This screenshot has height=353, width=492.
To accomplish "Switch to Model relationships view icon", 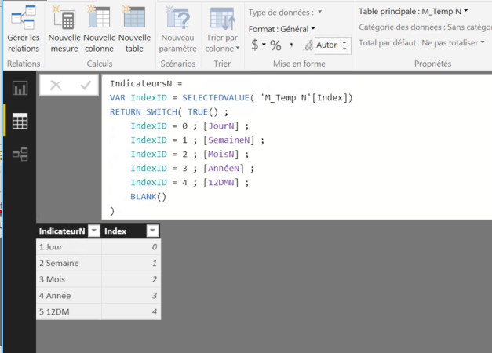I will [20, 154].
